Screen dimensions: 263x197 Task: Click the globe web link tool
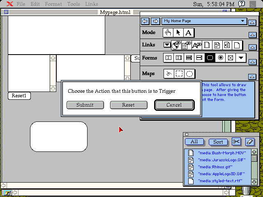[x=177, y=45]
